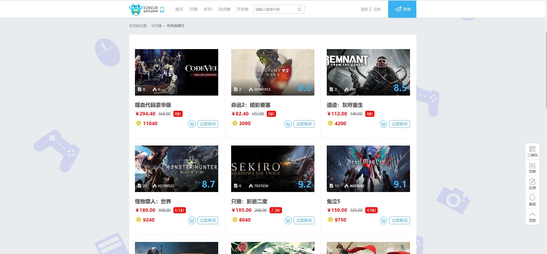Add 怪物猎人：世界 to cart
Screen dimensions: 547x254
(x=192, y=220)
